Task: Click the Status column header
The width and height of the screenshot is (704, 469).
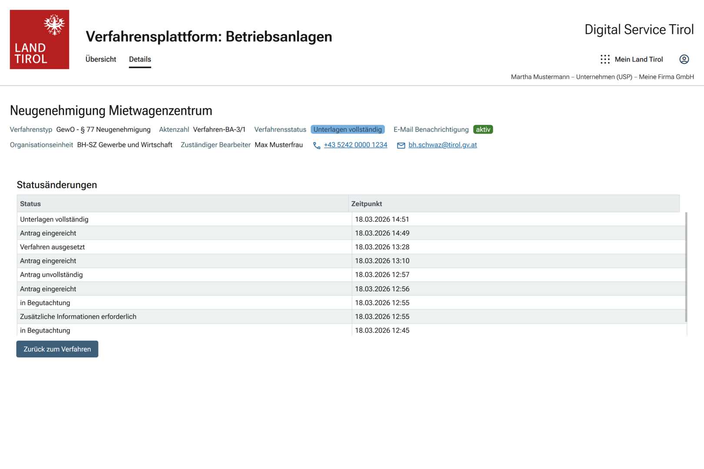Action: click(30, 204)
